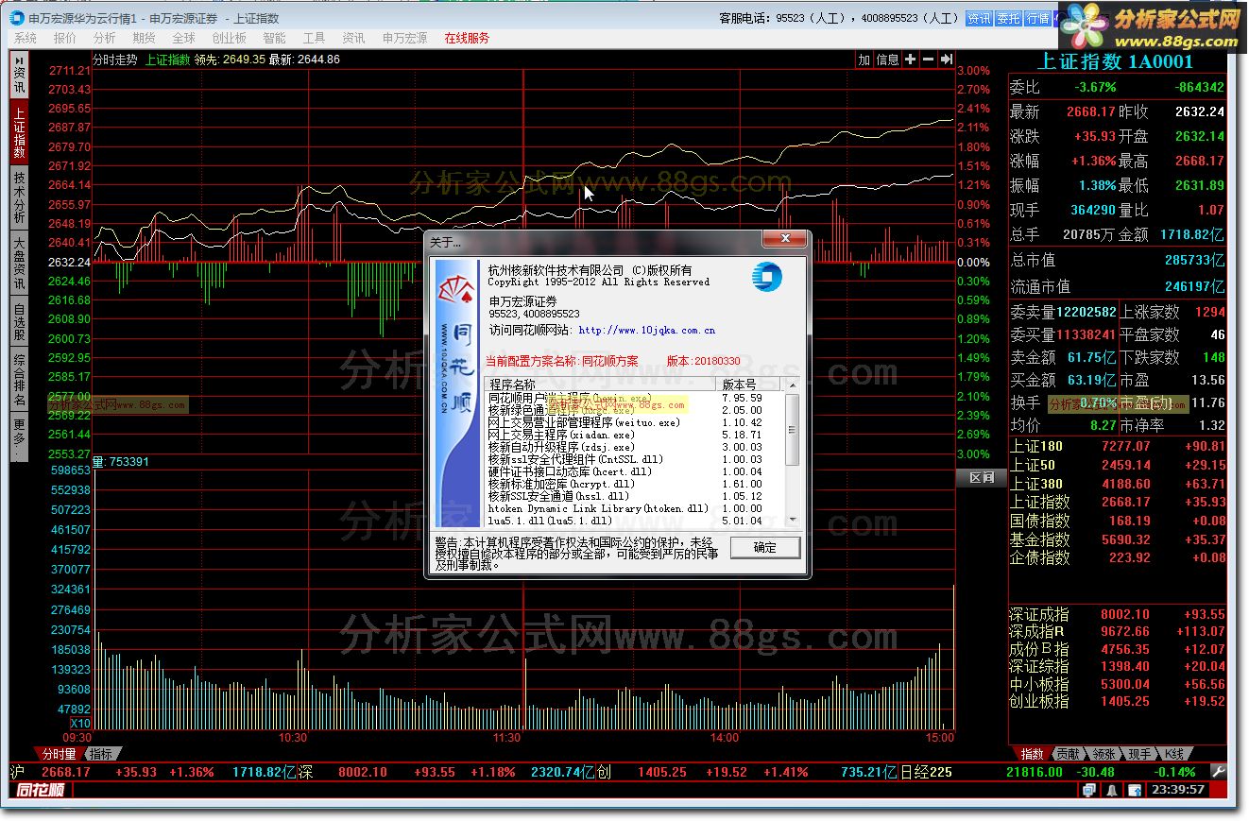This screenshot has width=1249, height=821.
Task: Select the 技术分析 vertical sidebar tab
Action: coord(19,197)
